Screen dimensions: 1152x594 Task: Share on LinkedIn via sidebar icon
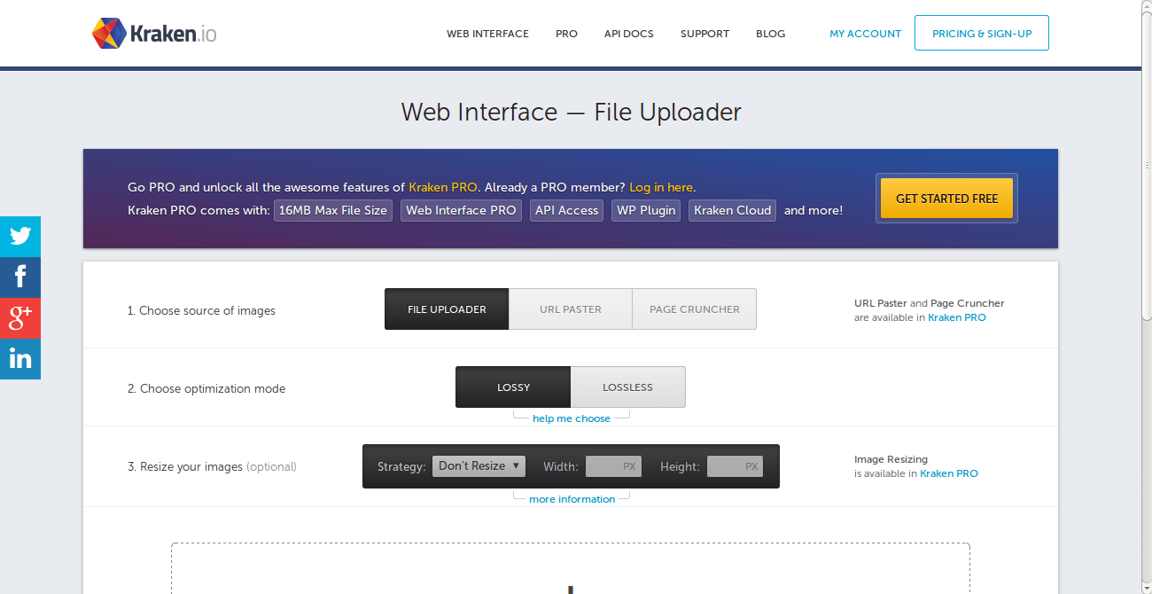(x=20, y=359)
